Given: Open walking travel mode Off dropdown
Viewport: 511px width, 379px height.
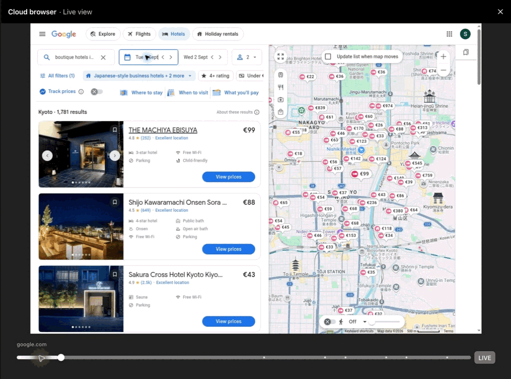Looking at the screenshot, I should (x=353, y=322).
